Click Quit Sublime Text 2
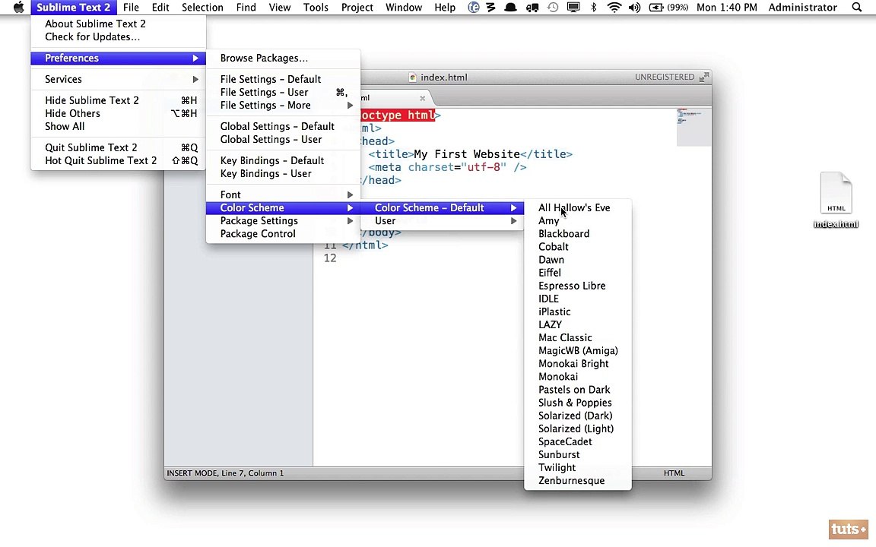 click(x=119, y=147)
